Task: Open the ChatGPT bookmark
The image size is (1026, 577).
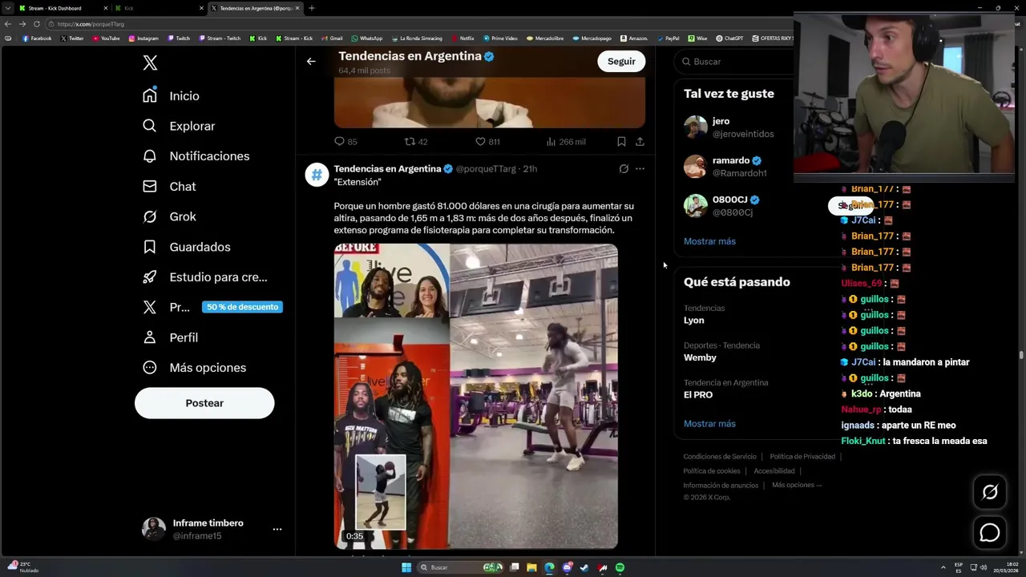Action: point(729,38)
